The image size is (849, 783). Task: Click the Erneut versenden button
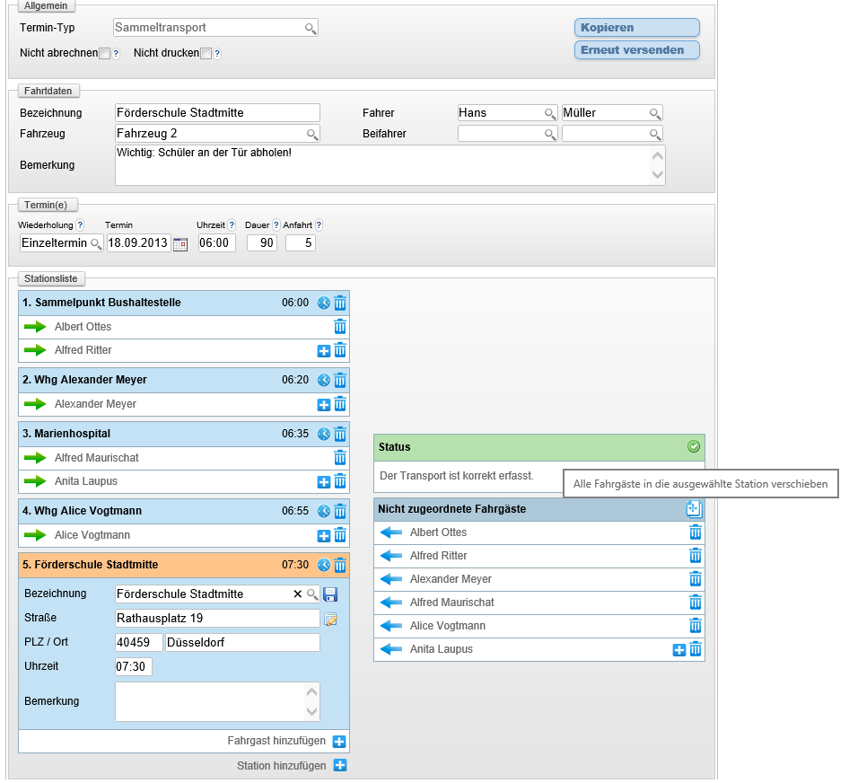636,50
